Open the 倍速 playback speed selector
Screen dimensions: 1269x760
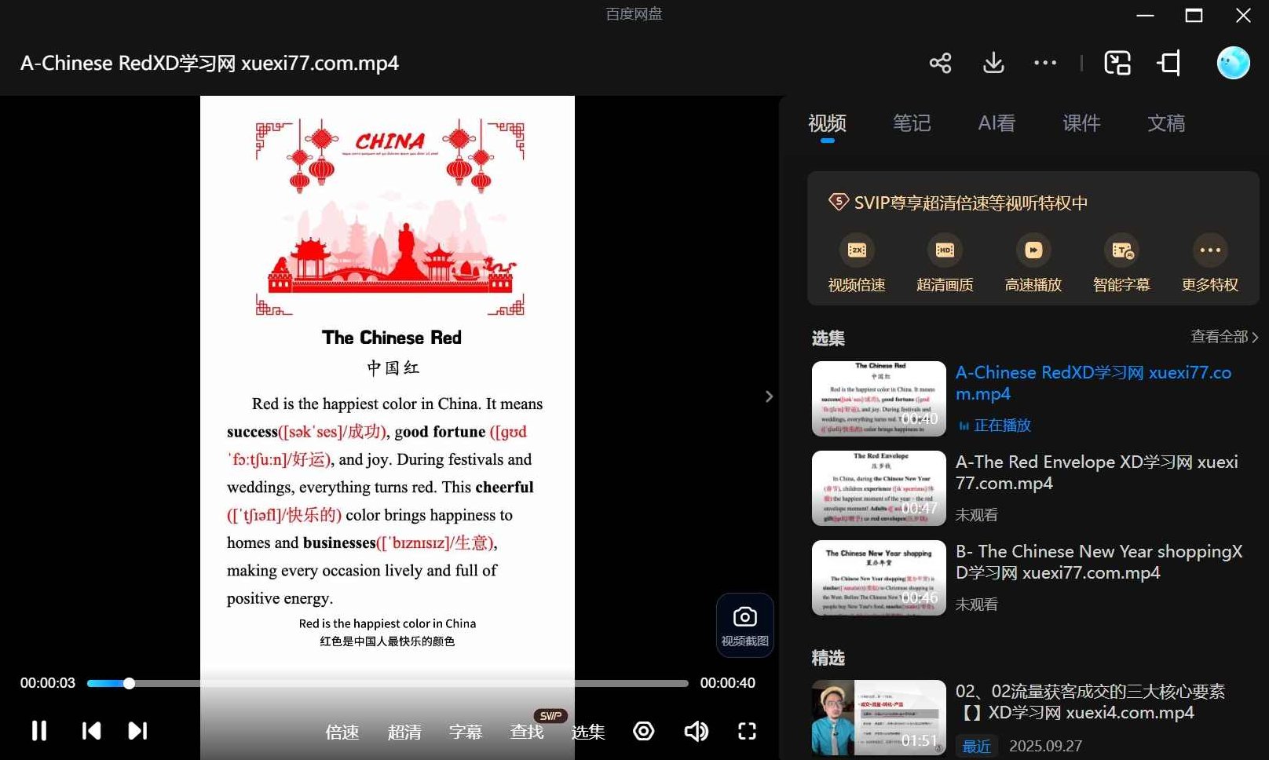[x=342, y=731]
